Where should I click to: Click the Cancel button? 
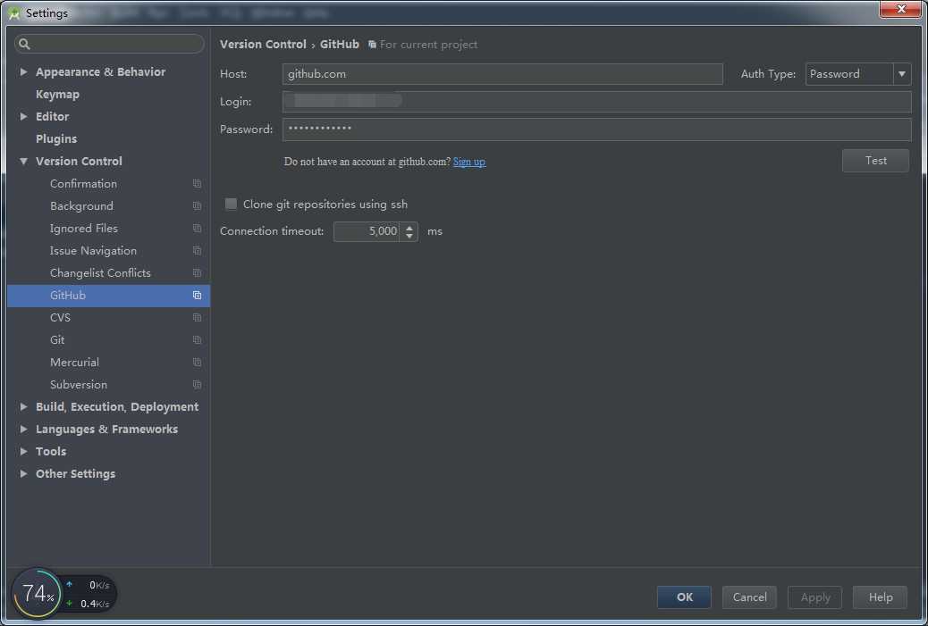749,597
